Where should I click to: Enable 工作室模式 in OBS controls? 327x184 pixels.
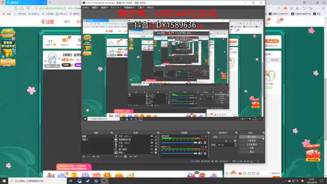tap(251, 145)
